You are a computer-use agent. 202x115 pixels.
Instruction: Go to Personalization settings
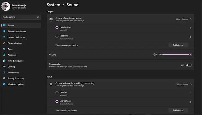[21, 43]
